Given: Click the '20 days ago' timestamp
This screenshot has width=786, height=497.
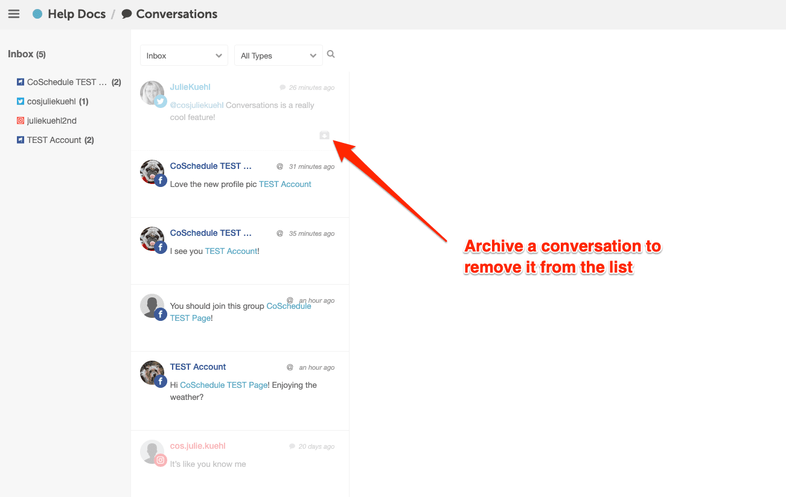Looking at the screenshot, I should pos(316,446).
